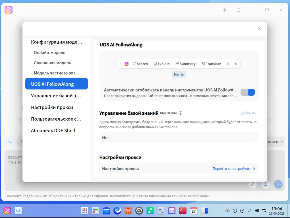
Task: Launch the file manager from dock
Action: 106,211
